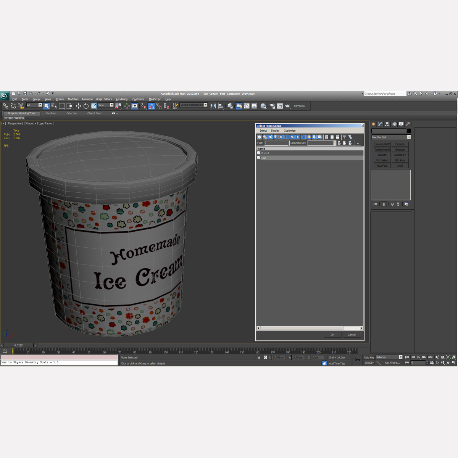Toggle Percent Snap on main toolbar
458x458 pixels.
[159, 106]
